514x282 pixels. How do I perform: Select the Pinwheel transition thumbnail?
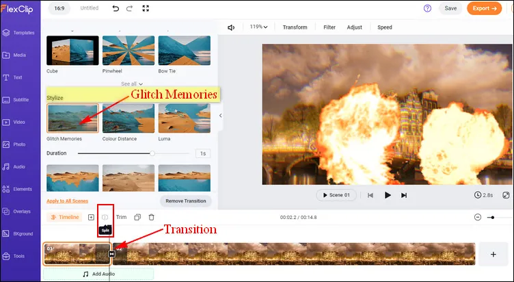128,51
